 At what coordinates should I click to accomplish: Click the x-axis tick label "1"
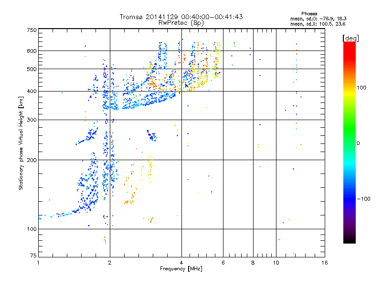(x=38, y=263)
